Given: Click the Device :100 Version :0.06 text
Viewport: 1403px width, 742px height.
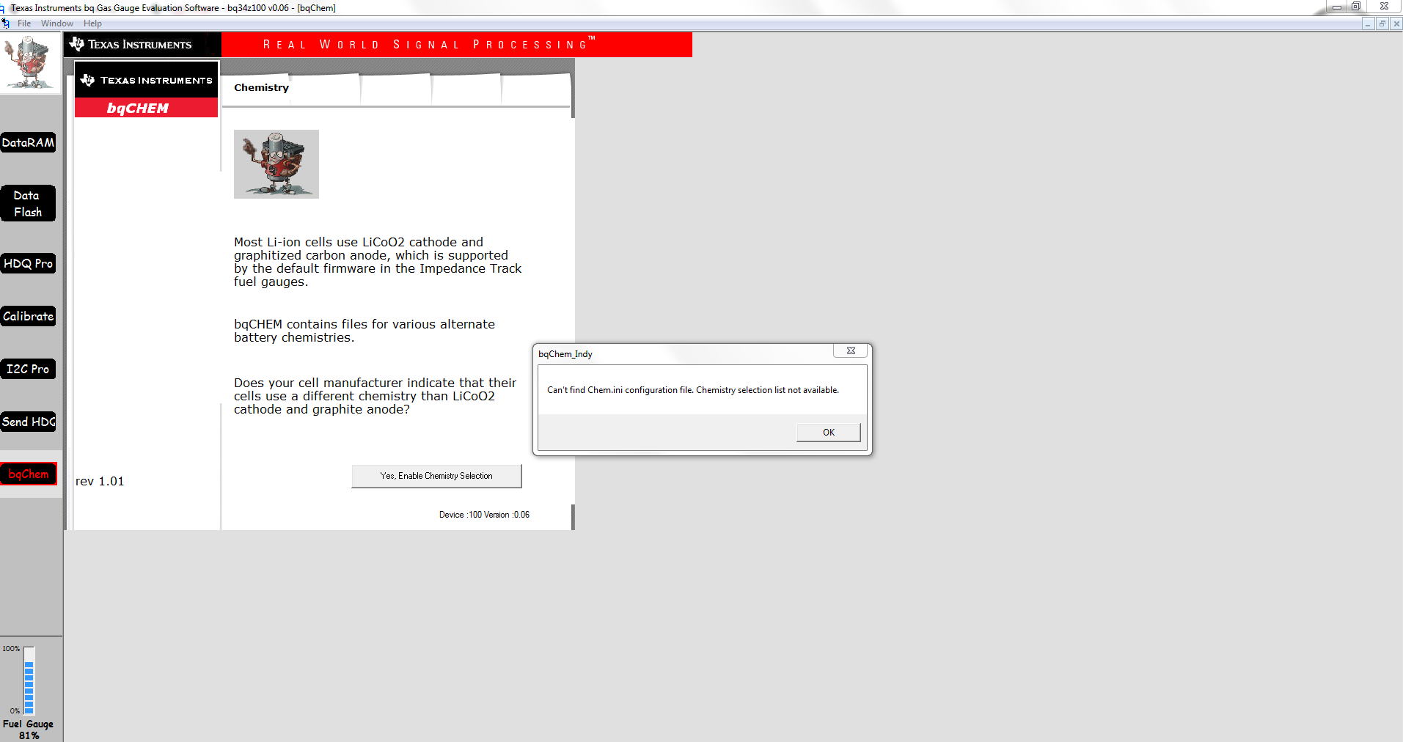Looking at the screenshot, I should pyautogui.click(x=484, y=515).
